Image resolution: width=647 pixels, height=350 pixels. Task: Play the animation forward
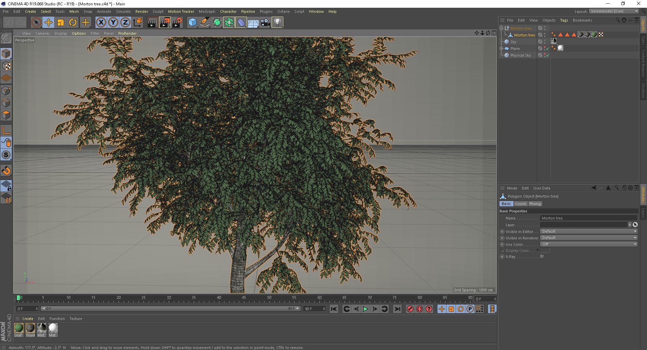(x=365, y=309)
